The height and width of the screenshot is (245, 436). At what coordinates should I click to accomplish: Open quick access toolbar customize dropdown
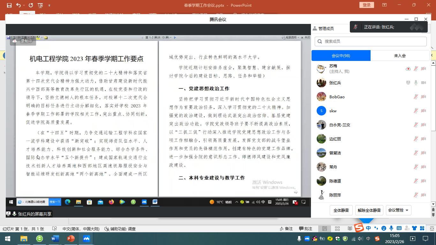(49, 5)
